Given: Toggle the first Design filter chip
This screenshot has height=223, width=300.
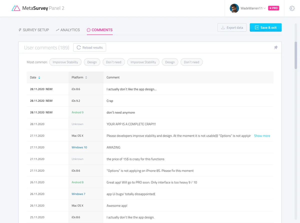Looking at the screenshot, I should tap(92, 62).
